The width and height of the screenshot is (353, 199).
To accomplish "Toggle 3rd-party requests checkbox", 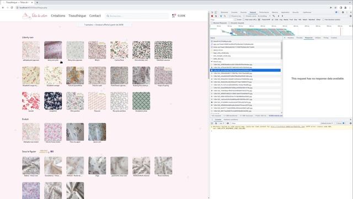I will tap(229, 23).
